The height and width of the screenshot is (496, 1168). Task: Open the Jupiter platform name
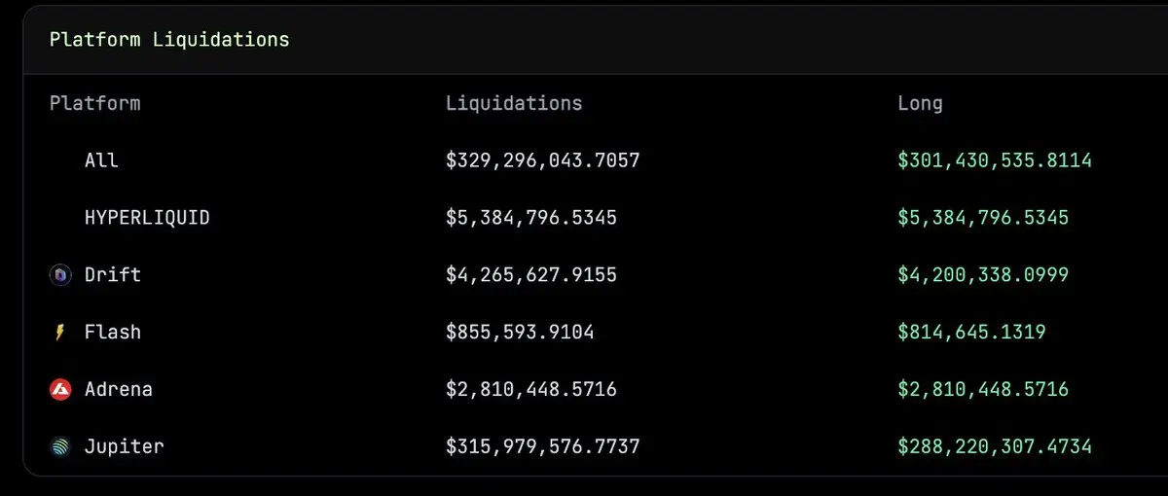[x=125, y=447]
